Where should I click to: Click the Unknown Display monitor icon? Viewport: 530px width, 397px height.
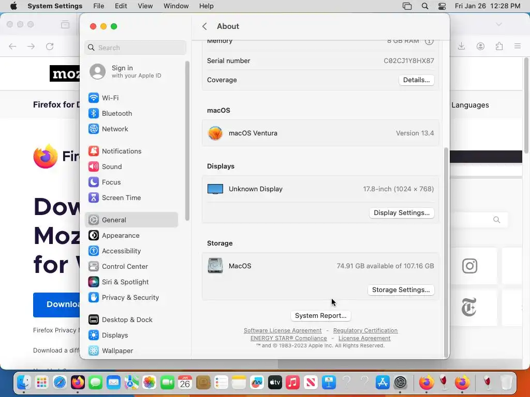[215, 189]
